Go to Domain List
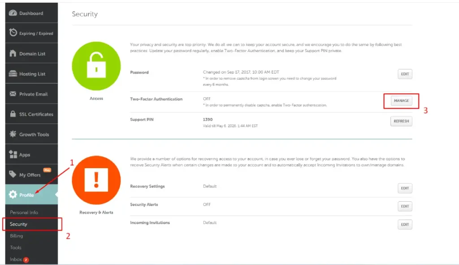459x265 pixels. [x=32, y=53]
